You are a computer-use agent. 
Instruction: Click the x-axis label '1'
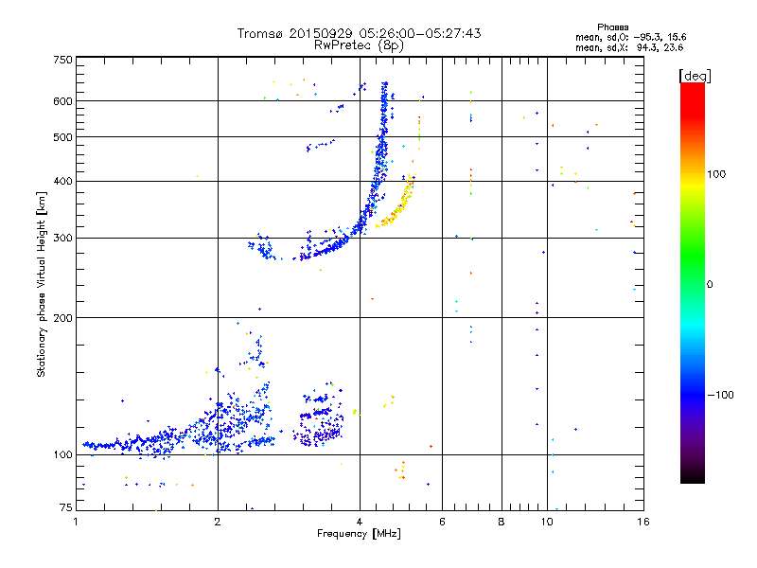tap(76, 522)
